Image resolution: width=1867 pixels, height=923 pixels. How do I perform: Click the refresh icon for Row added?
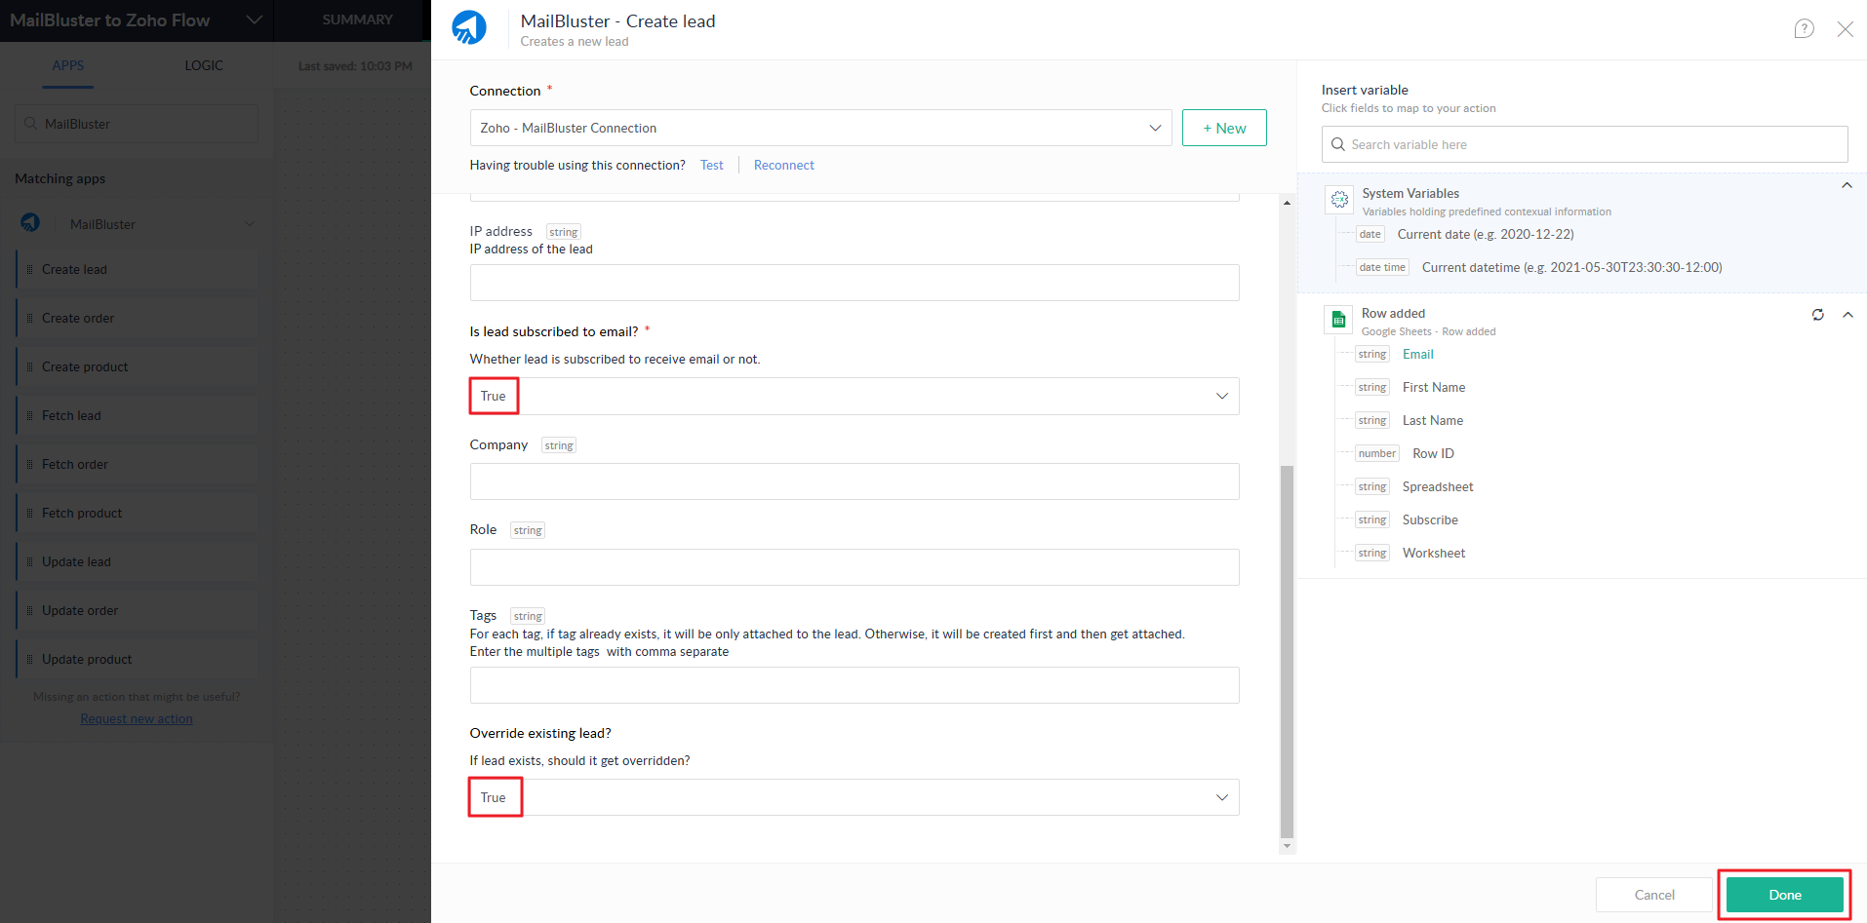pyautogui.click(x=1817, y=315)
